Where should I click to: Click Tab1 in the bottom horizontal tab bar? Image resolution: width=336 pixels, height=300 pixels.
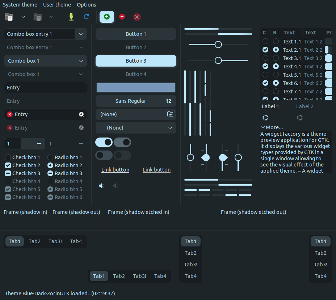pyautogui.click(x=99, y=276)
